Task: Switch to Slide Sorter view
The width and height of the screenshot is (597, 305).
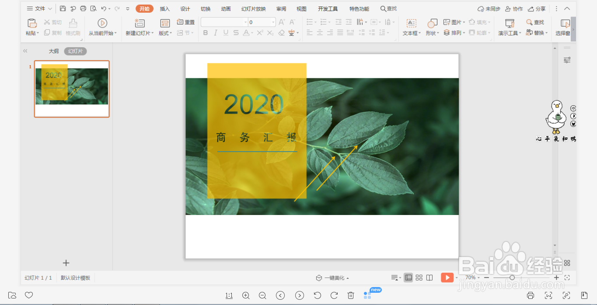Action: click(x=419, y=277)
